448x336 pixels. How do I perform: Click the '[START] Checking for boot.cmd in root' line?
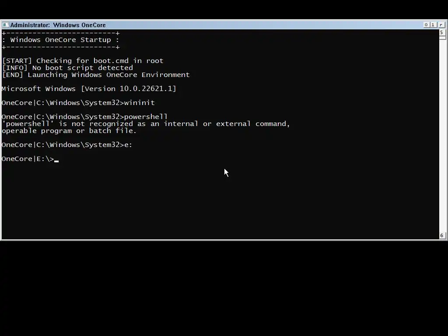[x=83, y=61]
